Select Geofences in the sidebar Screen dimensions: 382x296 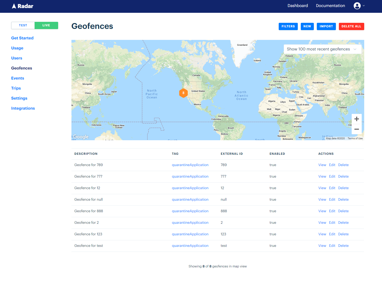point(22,68)
